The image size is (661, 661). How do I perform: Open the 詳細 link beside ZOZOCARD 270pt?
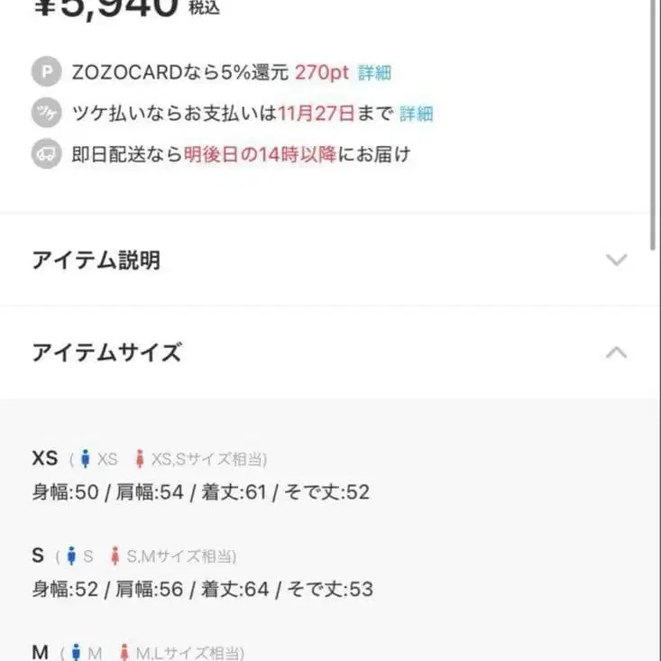coord(374,73)
